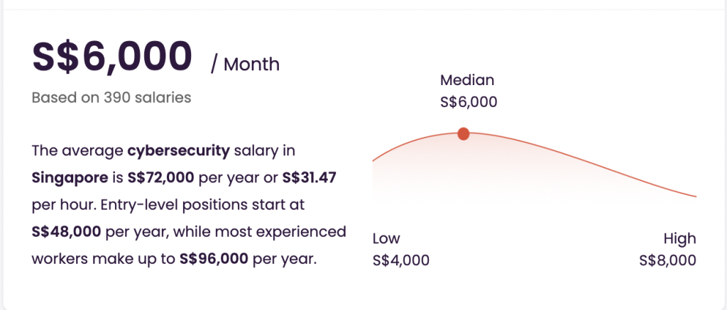Click the salary distribution curve line
This screenshot has height=310, width=727.
[579, 157]
